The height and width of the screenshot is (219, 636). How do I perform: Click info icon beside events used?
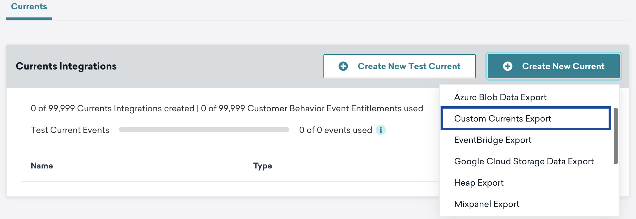[381, 130]
